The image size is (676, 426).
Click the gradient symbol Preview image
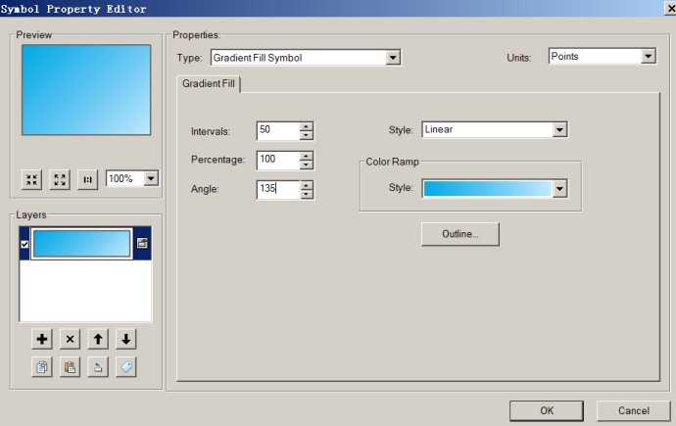click(x=86, y=90)
